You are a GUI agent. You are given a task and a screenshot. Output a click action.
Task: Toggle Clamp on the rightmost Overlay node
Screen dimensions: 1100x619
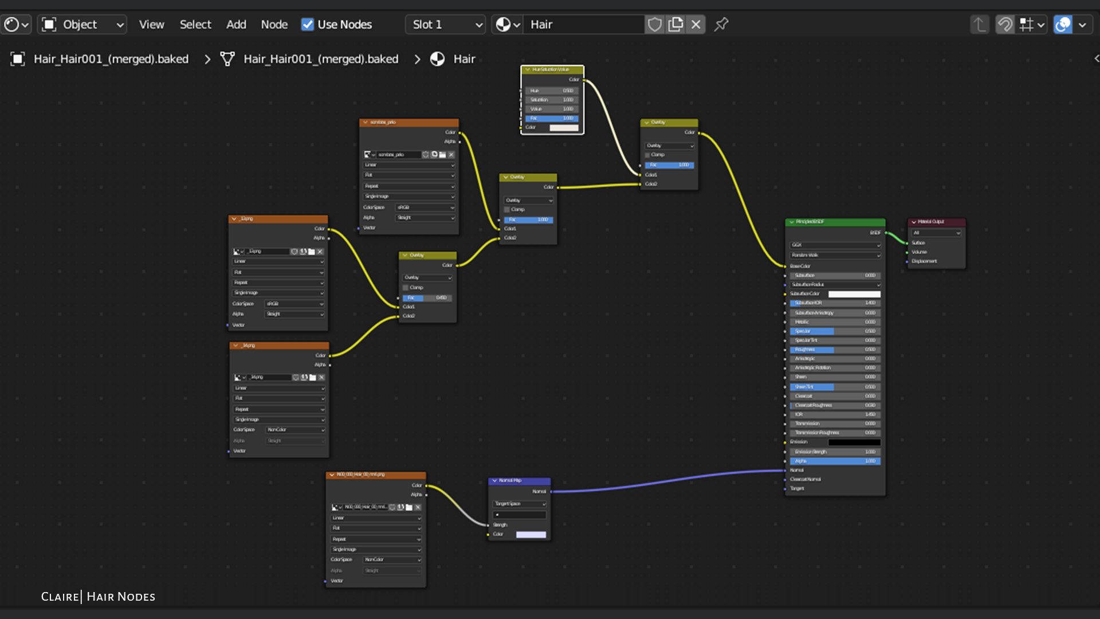(x=648, y=155)
